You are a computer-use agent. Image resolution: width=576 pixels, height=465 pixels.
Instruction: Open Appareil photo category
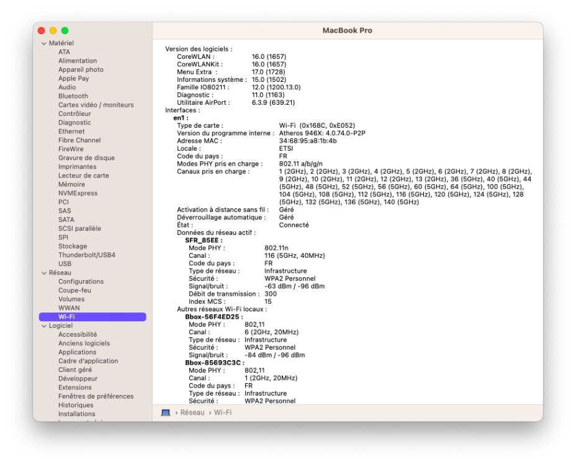(81, 69)
